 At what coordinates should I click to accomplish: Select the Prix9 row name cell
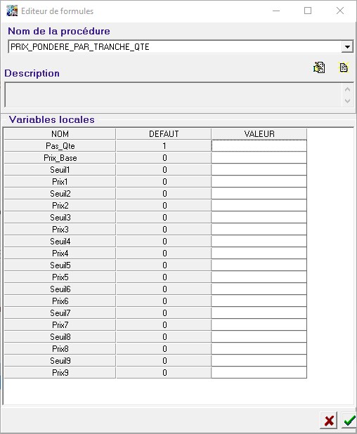point(60,373)
